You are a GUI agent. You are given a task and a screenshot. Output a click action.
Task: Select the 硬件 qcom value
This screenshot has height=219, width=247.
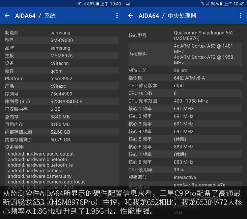(56, 71)
